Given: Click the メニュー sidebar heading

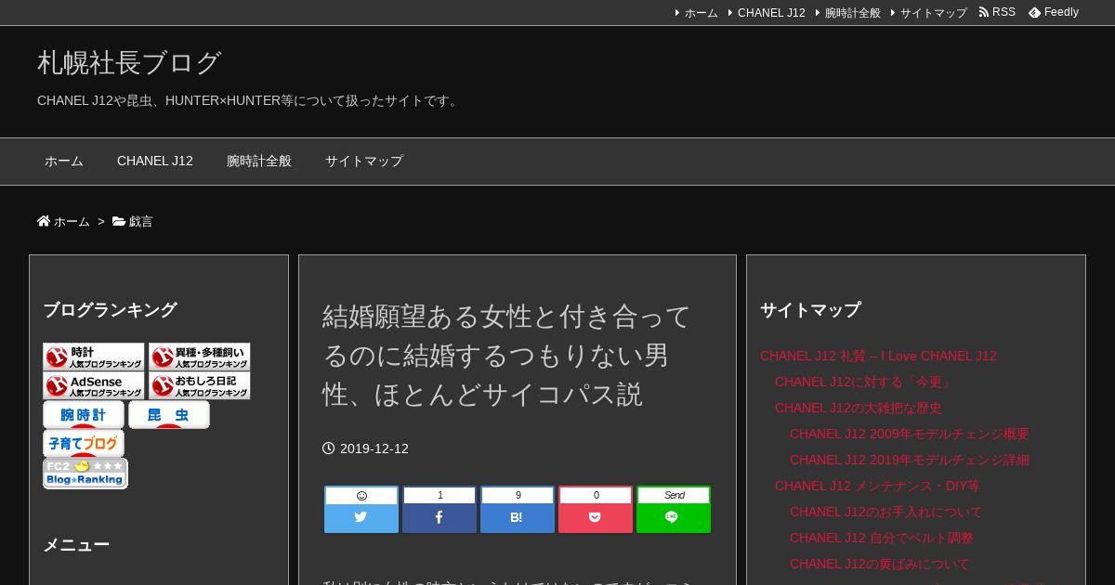Looking at the screenshot, I should pos(76,545).
